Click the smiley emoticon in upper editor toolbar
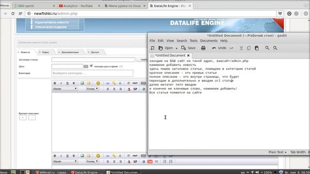The image size is (310, 174). (x=98, y=83)
